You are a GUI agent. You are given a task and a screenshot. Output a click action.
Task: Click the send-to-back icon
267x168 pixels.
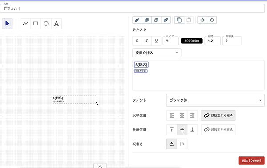pos(166,20)
